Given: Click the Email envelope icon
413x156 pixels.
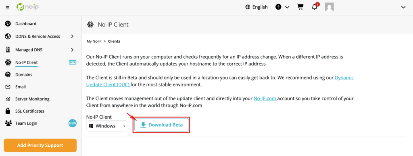Looking at the screenshot, I should click(x=8, y=87).
